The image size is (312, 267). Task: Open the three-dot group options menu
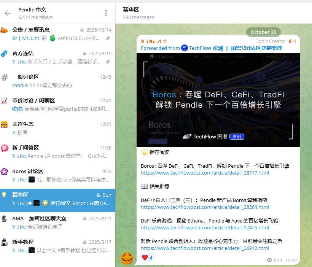106,13
